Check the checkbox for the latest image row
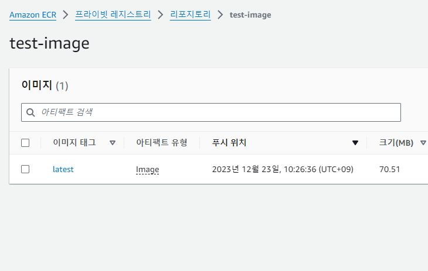This screenshot has height=271, width=428. [25, 169]
